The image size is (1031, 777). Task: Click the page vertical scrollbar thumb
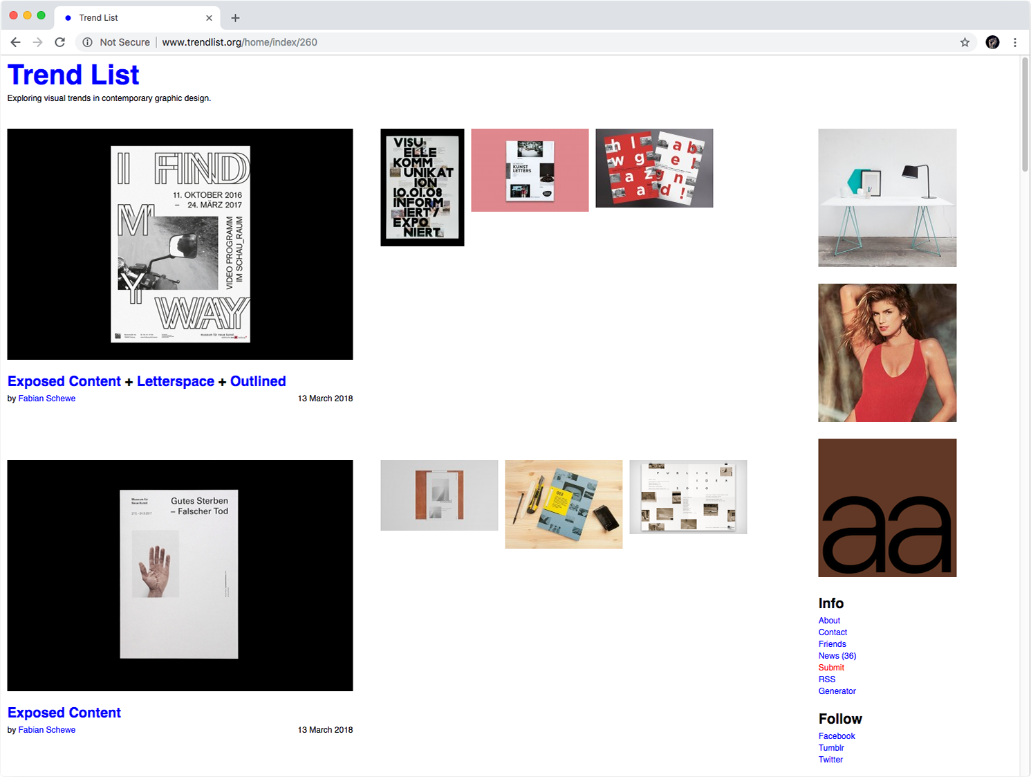pyautogui.click(x=1025, y=114)
